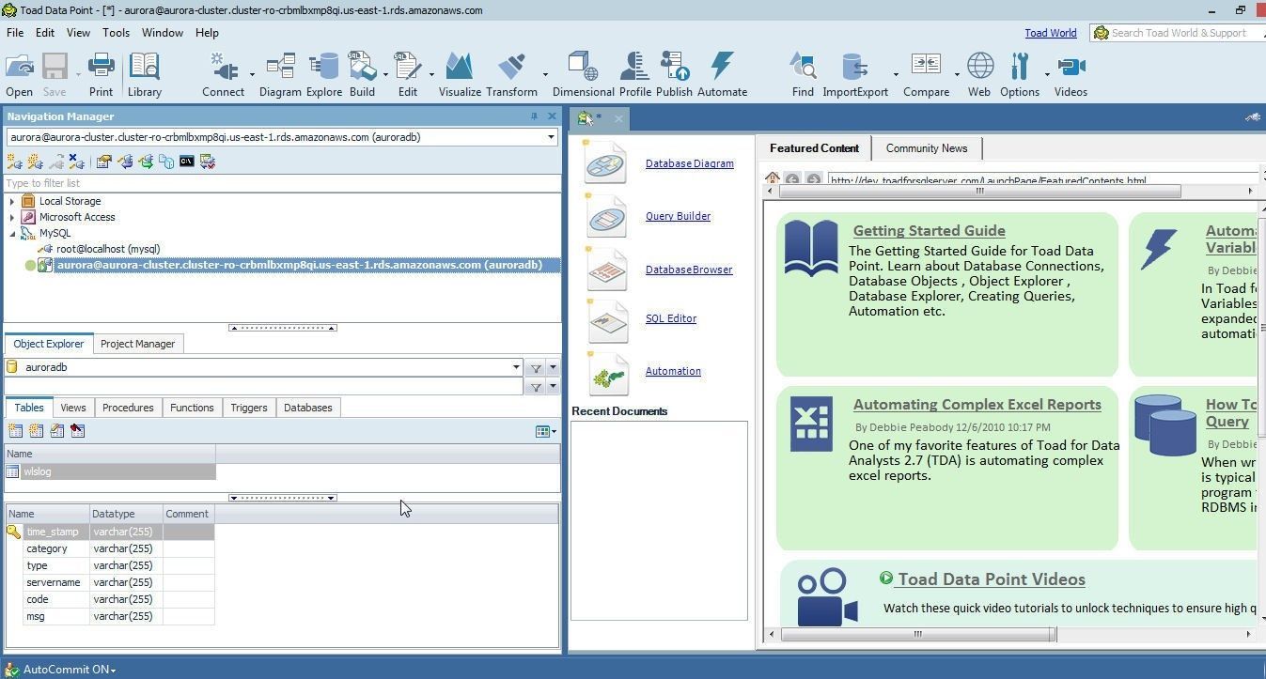Image resolution: width=1266 pixels, height=679 pixels.
Task: Open the Automation link
Action: (673, 371)
